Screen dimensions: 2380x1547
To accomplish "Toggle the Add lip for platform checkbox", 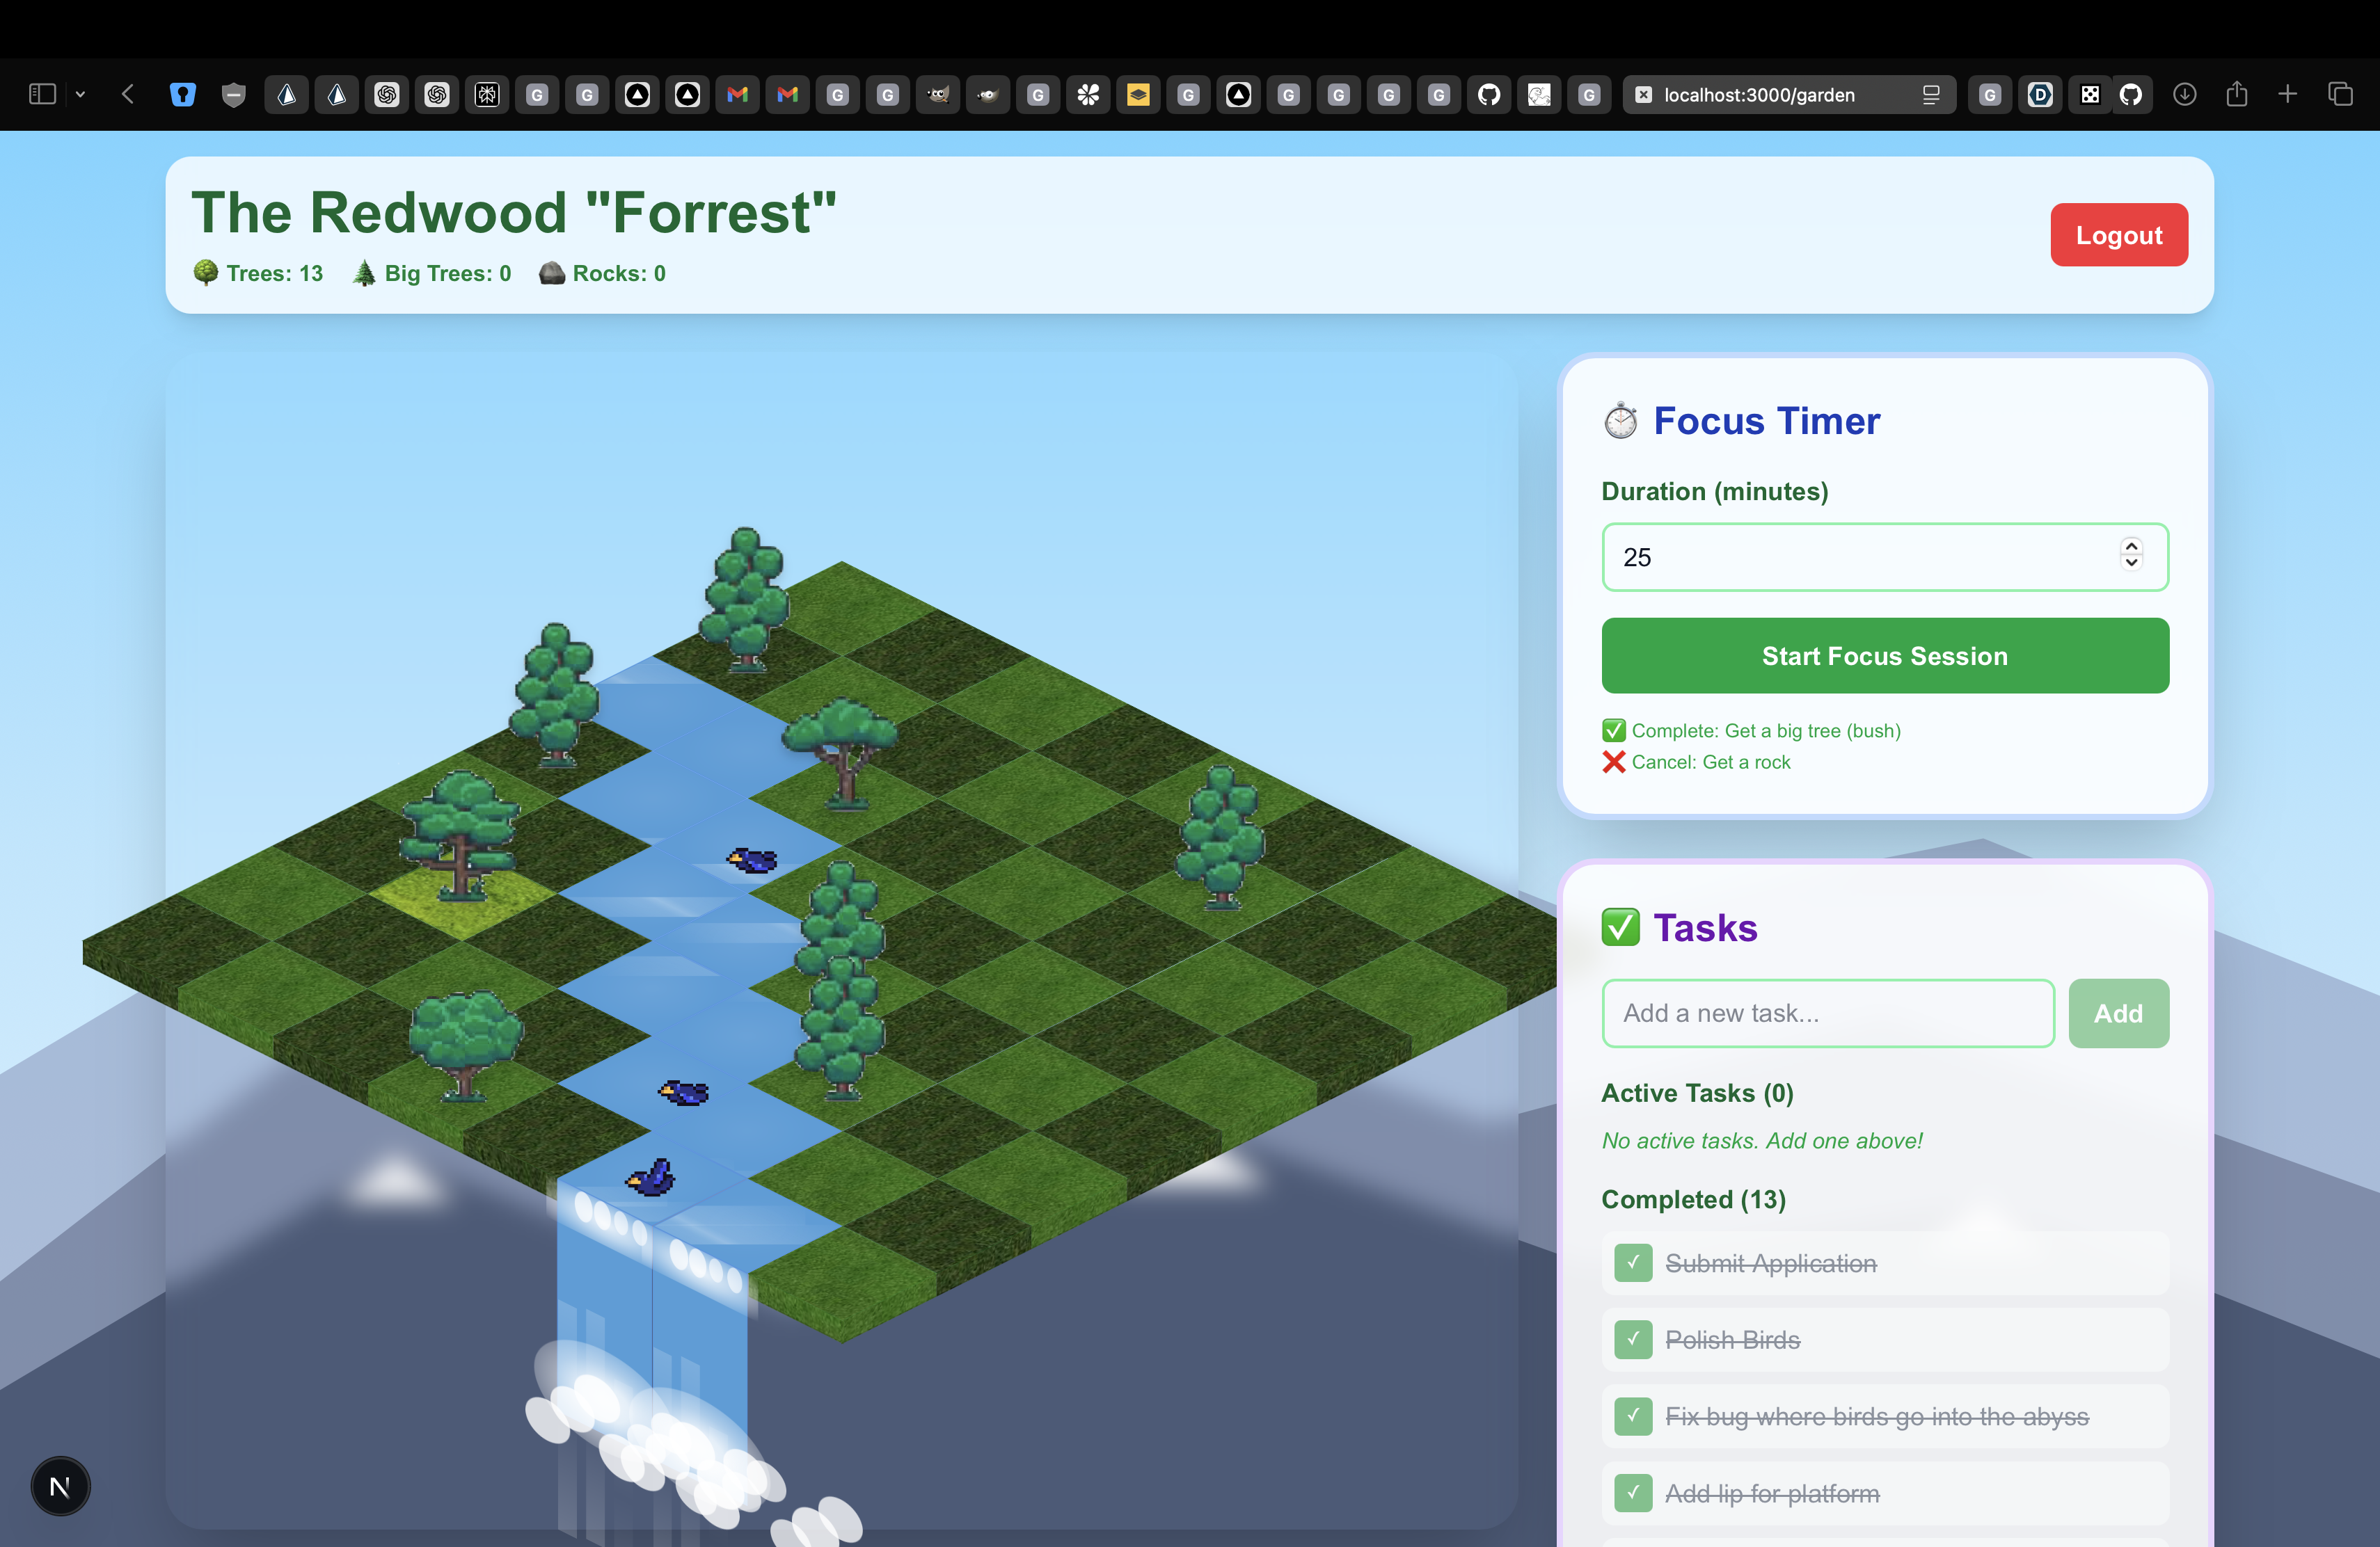I will (1633, 1493).
